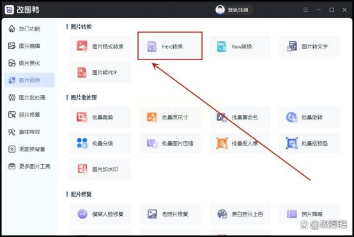Open 批量重命名 rename tool

(x=240, y=117)
